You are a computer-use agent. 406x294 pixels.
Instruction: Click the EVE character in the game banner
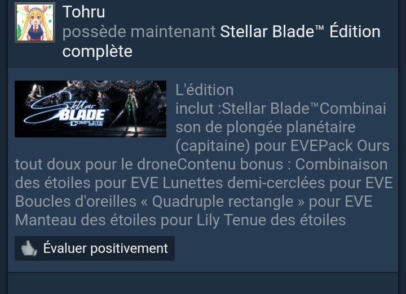point(131,109)
